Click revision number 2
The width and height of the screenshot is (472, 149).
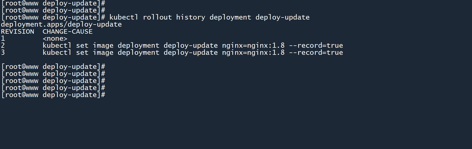pos(3,46)
